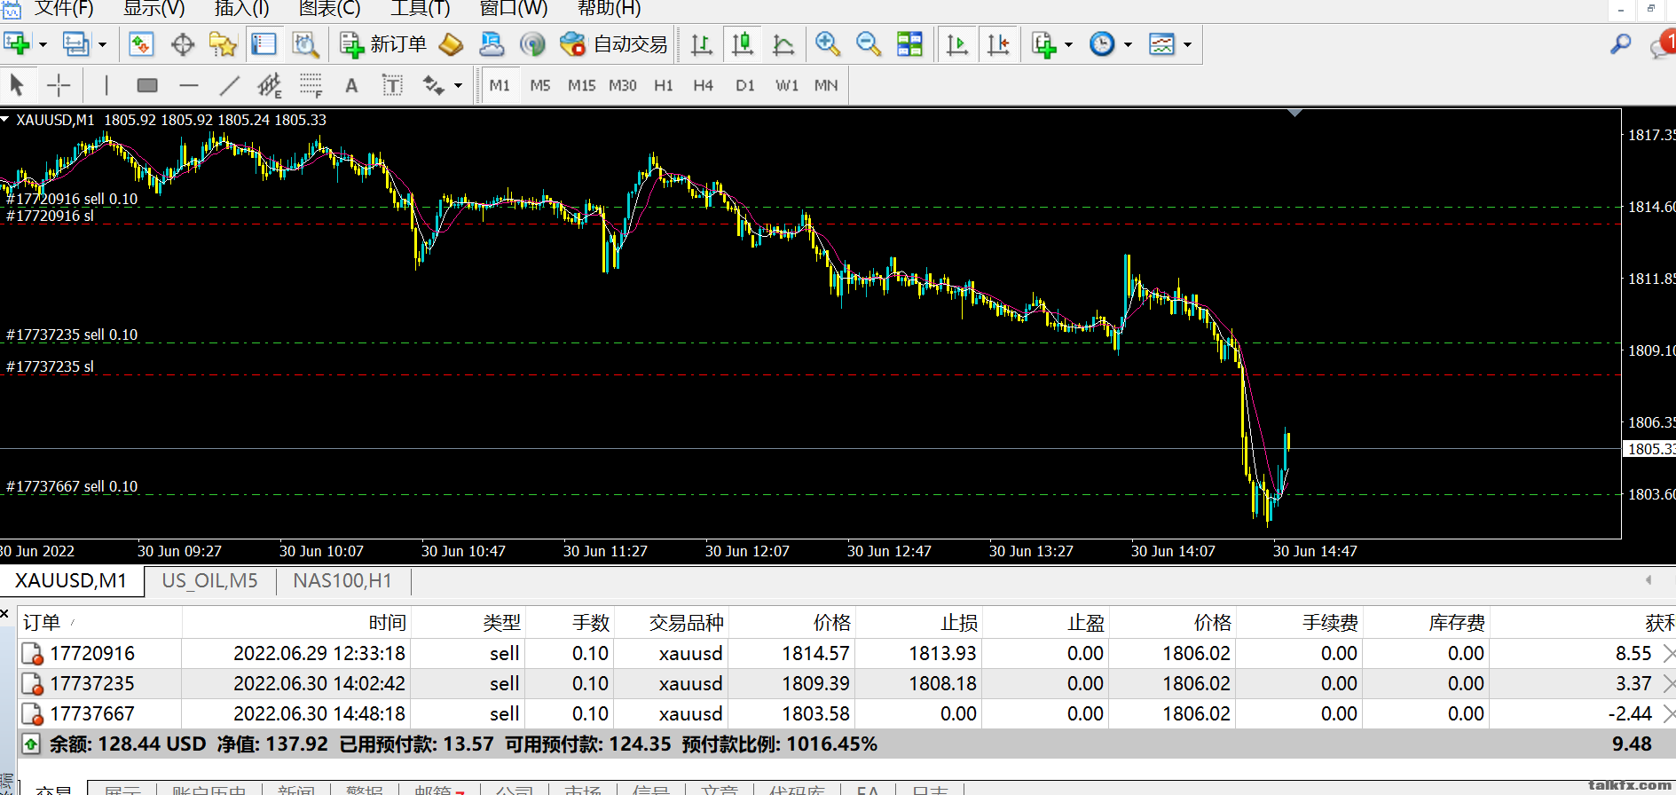The width and height of the screenshot is (1676, 795).
Task: Select the arrow cursor tool
Action: 17,85
